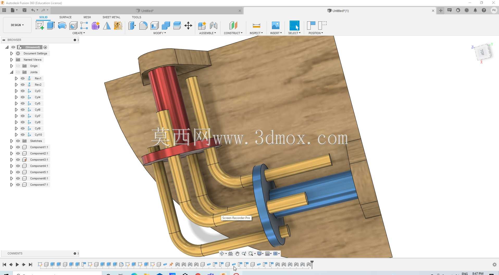Toggle visibility of the Origin folder
Image resolution: width=499 pixels, height=275 pixels.
(18, 66)
